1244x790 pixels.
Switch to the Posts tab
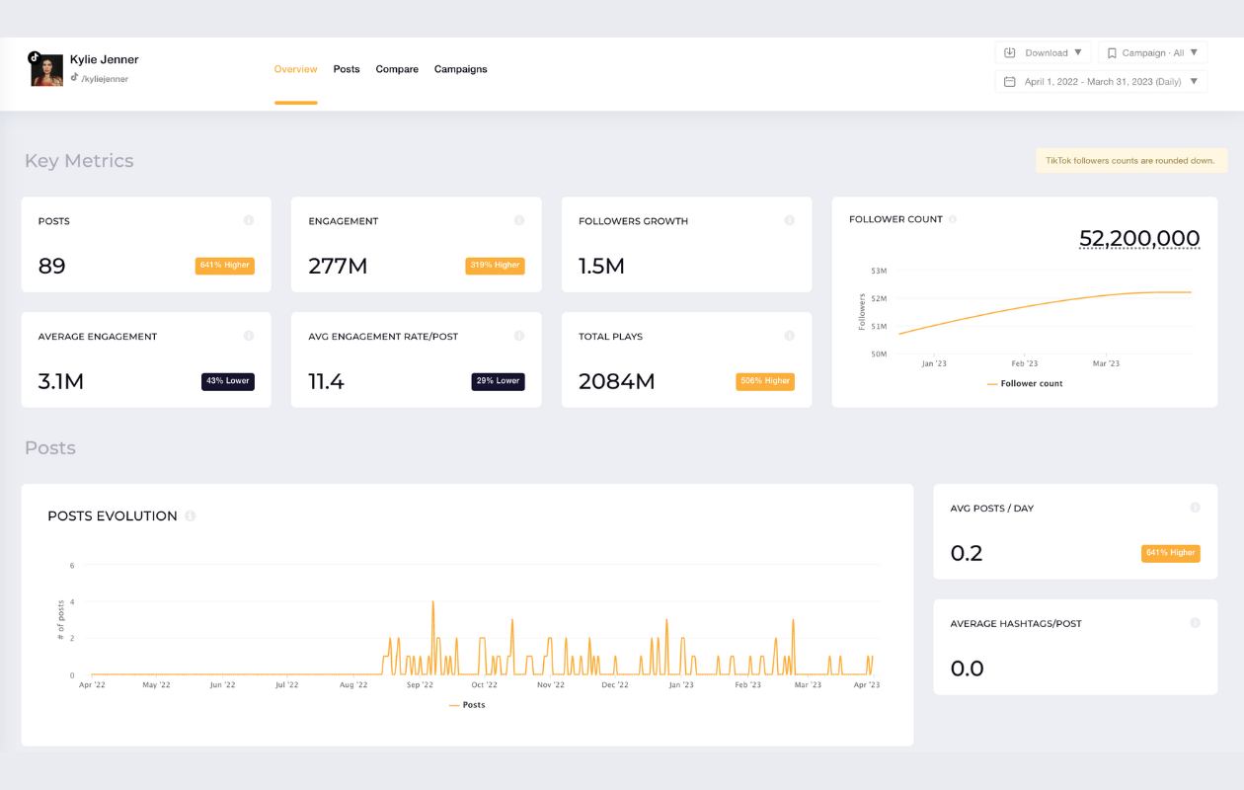click(347, 69)
